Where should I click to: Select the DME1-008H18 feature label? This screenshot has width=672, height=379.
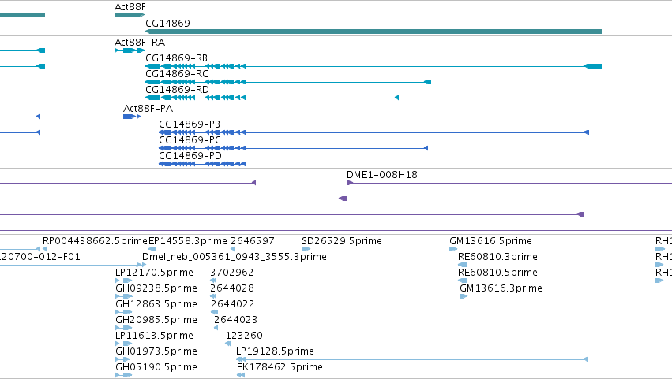click(382, 174)
